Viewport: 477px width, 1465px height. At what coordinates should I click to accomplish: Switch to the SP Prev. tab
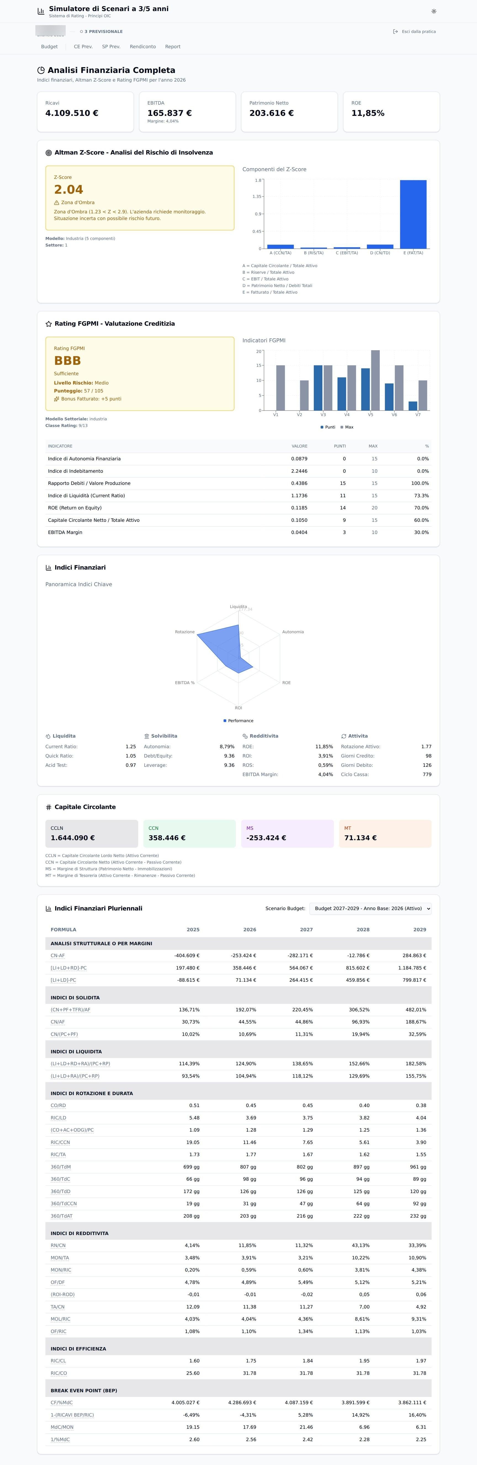pyautogui.click(x=111, y=47)
